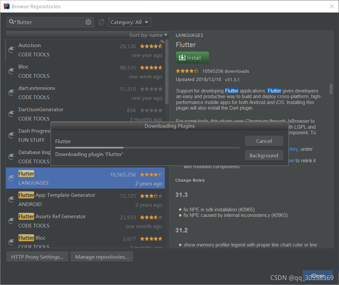Click the 88,535 download count for Bloc
339x285 pixels.
click(128, 68)
